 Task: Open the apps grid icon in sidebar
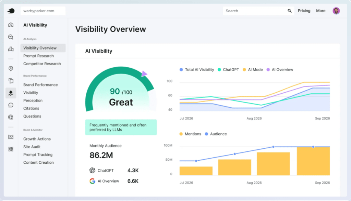coord(11,149)
